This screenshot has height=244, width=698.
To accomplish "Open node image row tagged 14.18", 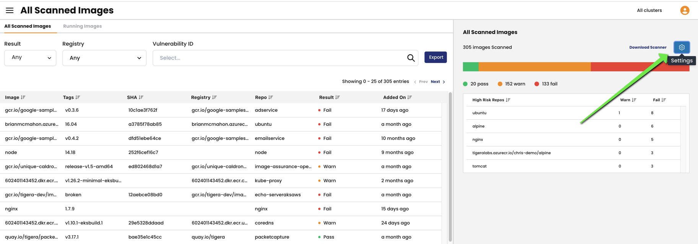I will click(x=221, y=152).
